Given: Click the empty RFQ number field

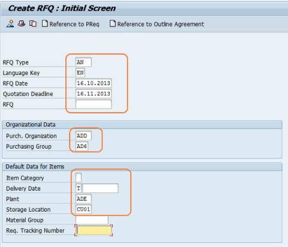Looking at the screenshot, I should click(94, 104).
